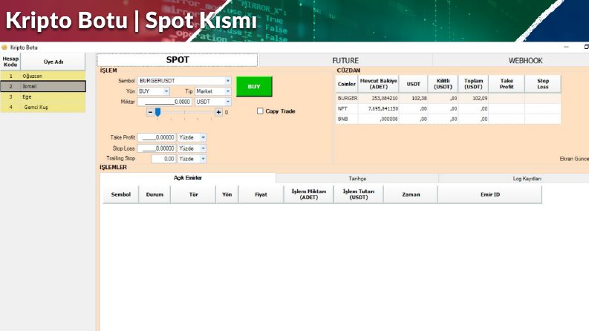Open the Tip Market dropdown

[x=227, y=91]
